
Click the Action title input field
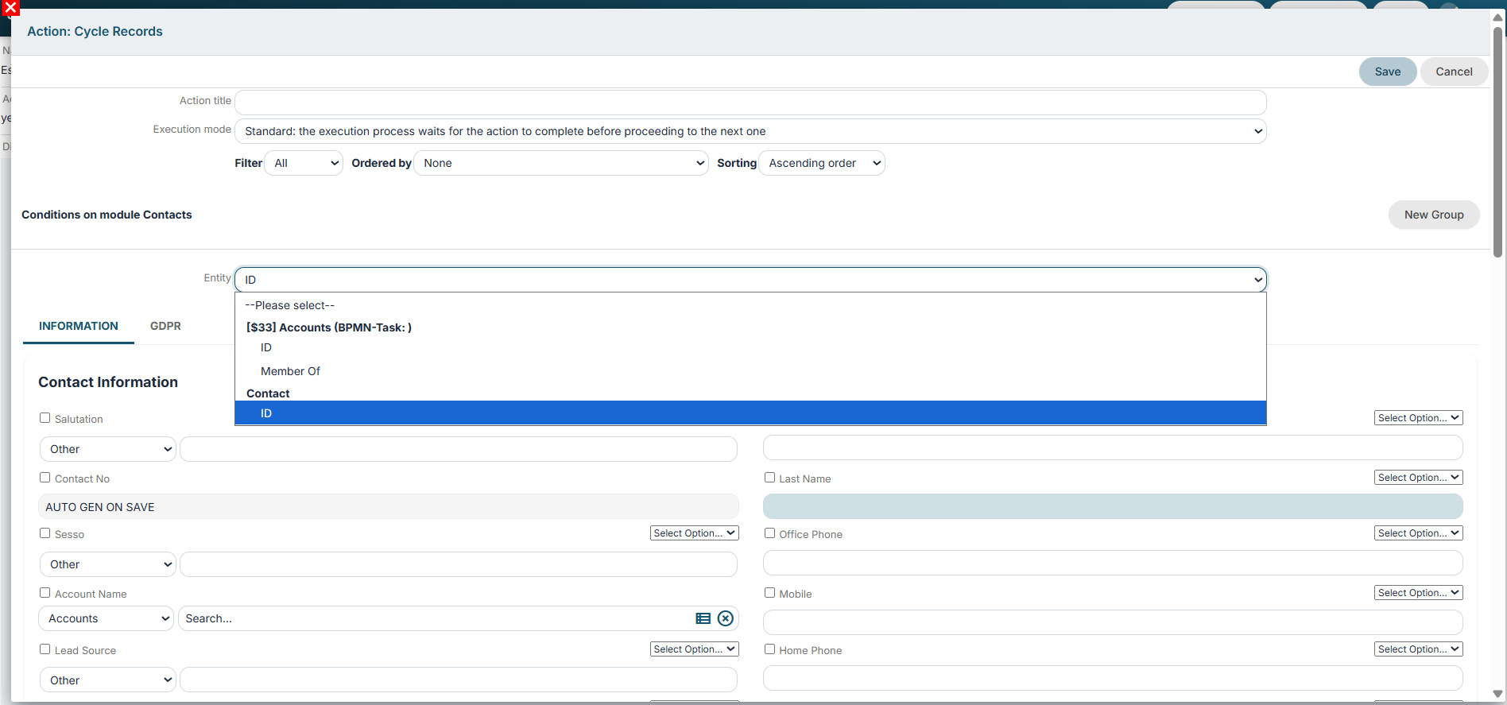click(x=750, y=103)
